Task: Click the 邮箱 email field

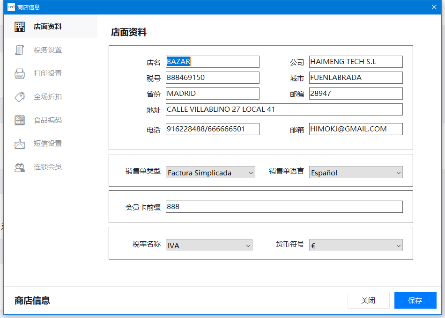Action: point(356,129)
